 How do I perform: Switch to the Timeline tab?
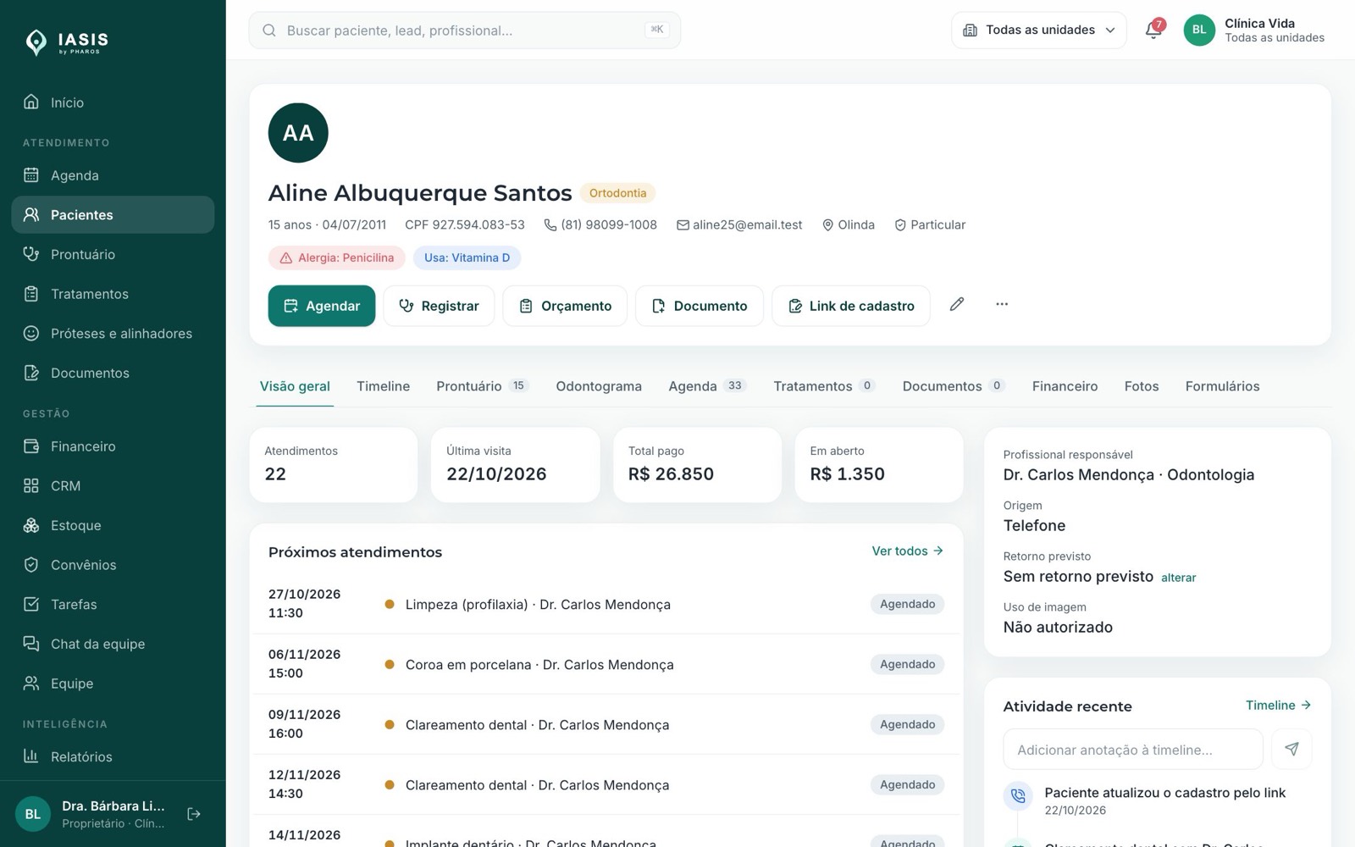[x=383, y=386]
